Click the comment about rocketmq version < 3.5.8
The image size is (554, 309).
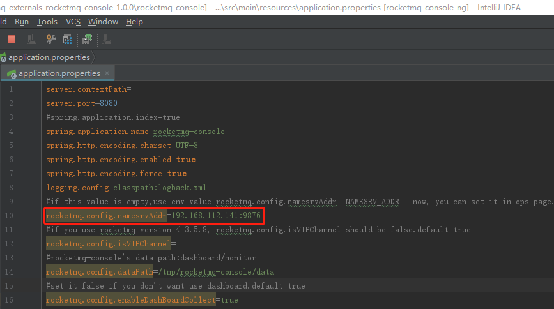[258, 230]
